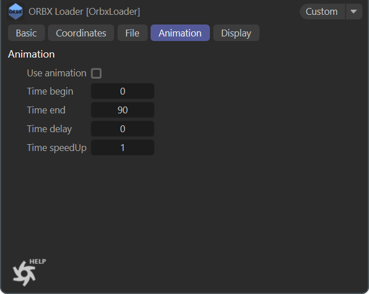
Task: Select the Time delay label
Action: 50,129
